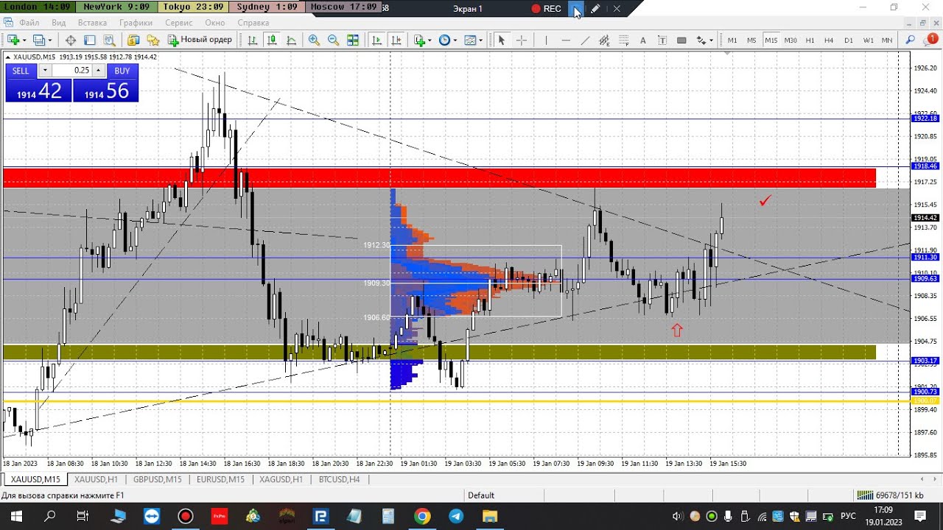Select H1 timeframe button

810,40
